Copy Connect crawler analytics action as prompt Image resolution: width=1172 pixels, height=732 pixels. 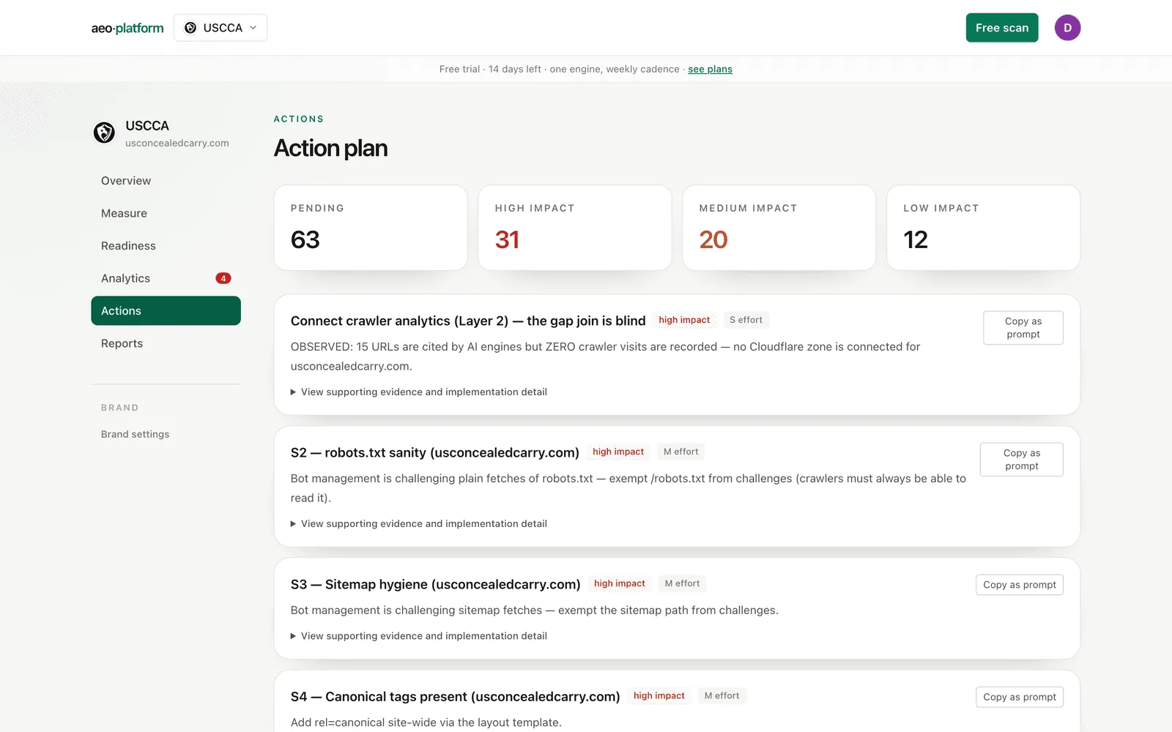[x=1023, y=328]
